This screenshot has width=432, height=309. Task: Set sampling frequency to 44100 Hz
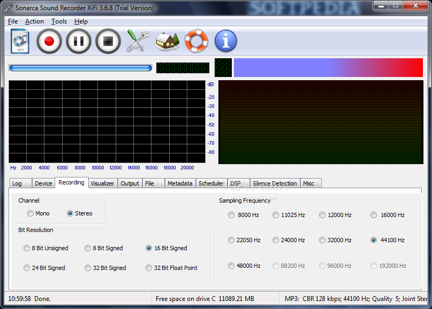pyautogui.click(x=388, y=240)
